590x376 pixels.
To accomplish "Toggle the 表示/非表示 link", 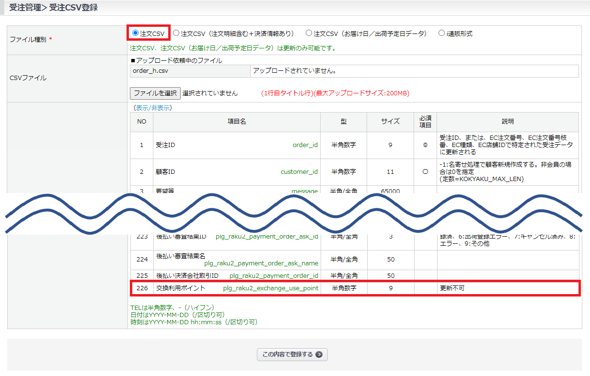I will tap(151, 108).
